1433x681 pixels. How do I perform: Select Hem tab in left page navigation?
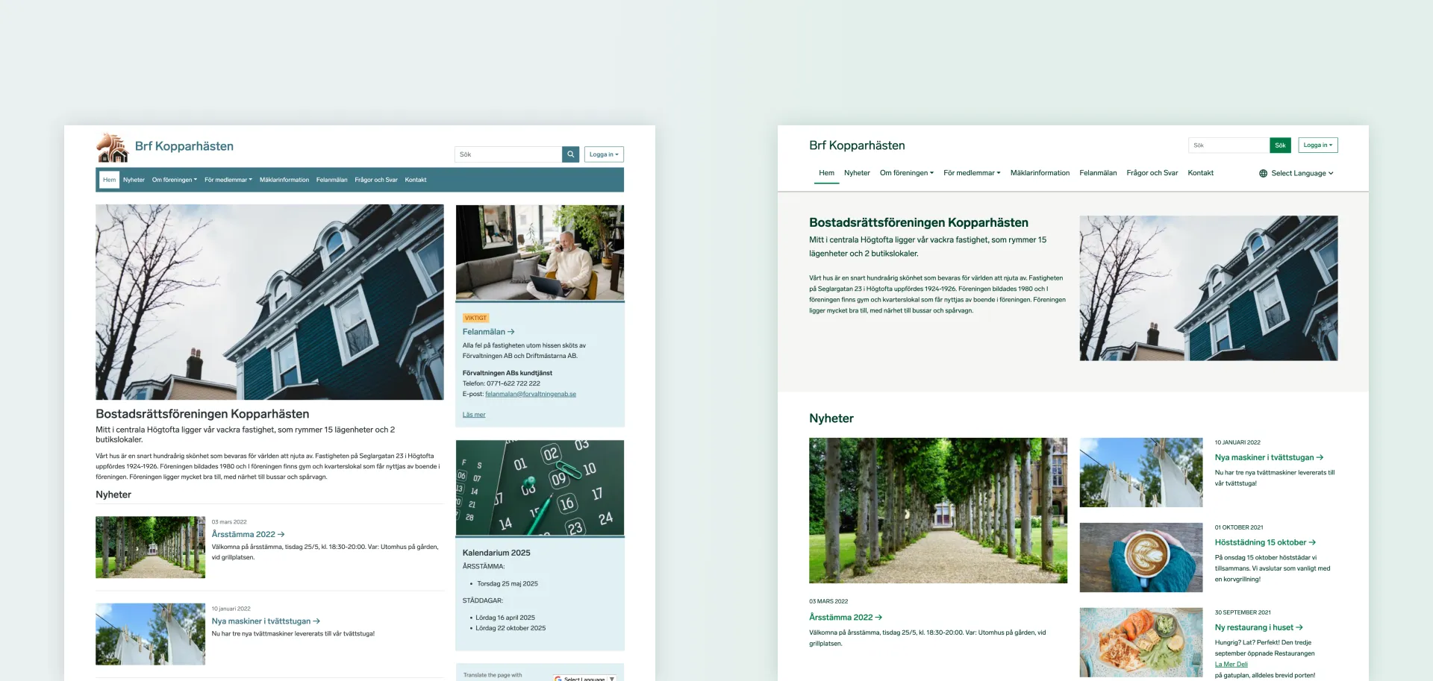pos(110,180)
